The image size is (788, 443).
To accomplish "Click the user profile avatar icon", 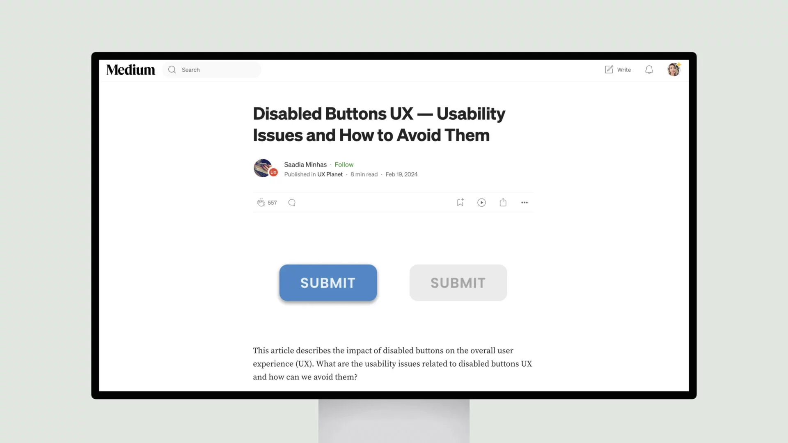I will 674,69.
